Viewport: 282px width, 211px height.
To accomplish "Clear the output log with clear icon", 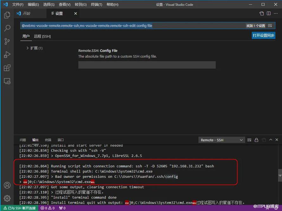I will (249, 140).
